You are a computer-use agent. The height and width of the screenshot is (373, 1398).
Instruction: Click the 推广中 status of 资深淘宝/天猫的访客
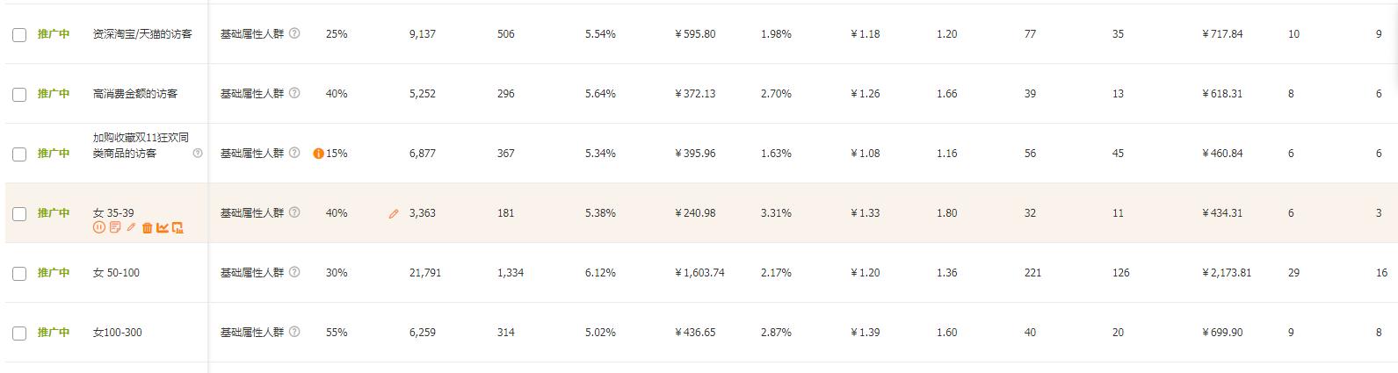54,34
